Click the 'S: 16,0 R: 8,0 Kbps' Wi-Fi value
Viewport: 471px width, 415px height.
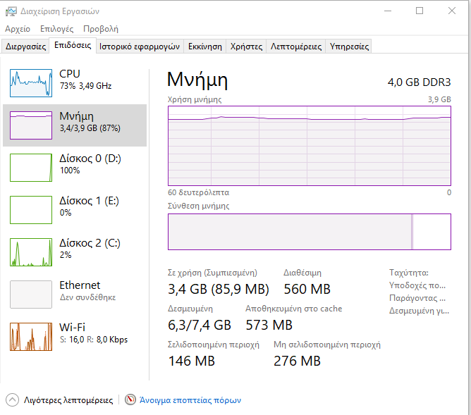coord(94,340)
